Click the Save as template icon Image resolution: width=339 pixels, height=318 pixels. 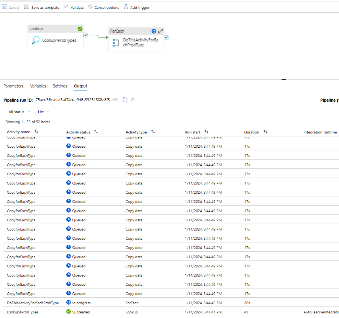26,7
